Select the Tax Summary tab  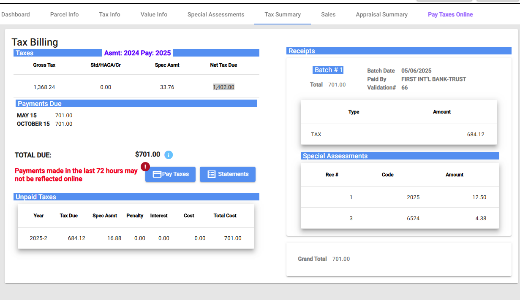click(283, 14)
